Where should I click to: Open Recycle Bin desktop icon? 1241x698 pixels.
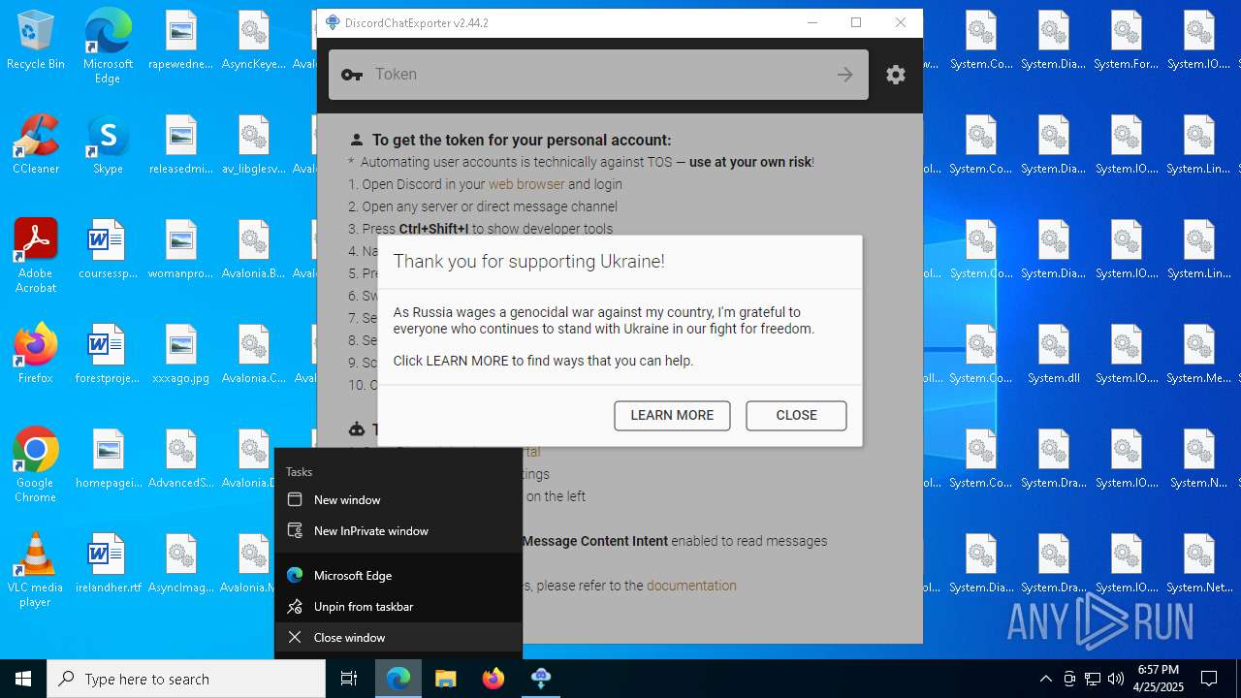(36, 42)
